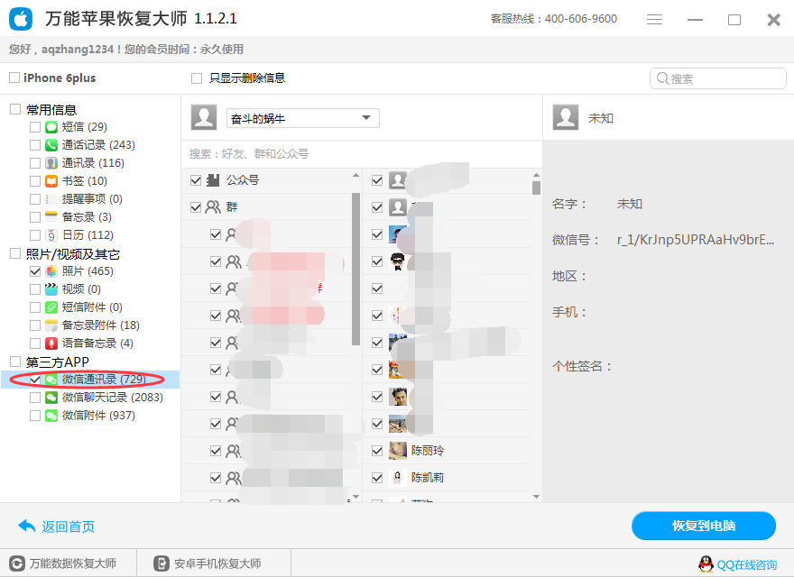Enable 只显示删除信息 checkbox
Screen dimensions: 794x577
pyautogui.click(x=197, y=78)
